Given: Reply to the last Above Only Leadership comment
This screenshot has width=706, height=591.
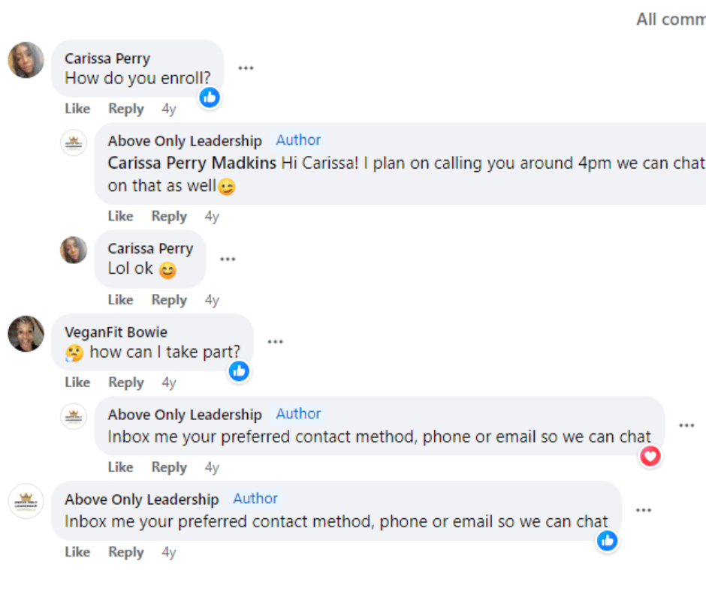Looking at the screenshot, I should 125,552.
